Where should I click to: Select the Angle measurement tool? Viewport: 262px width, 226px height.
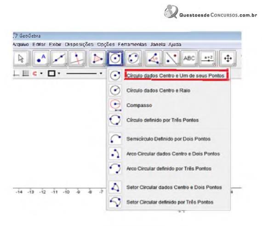click(x=153, y=58)
